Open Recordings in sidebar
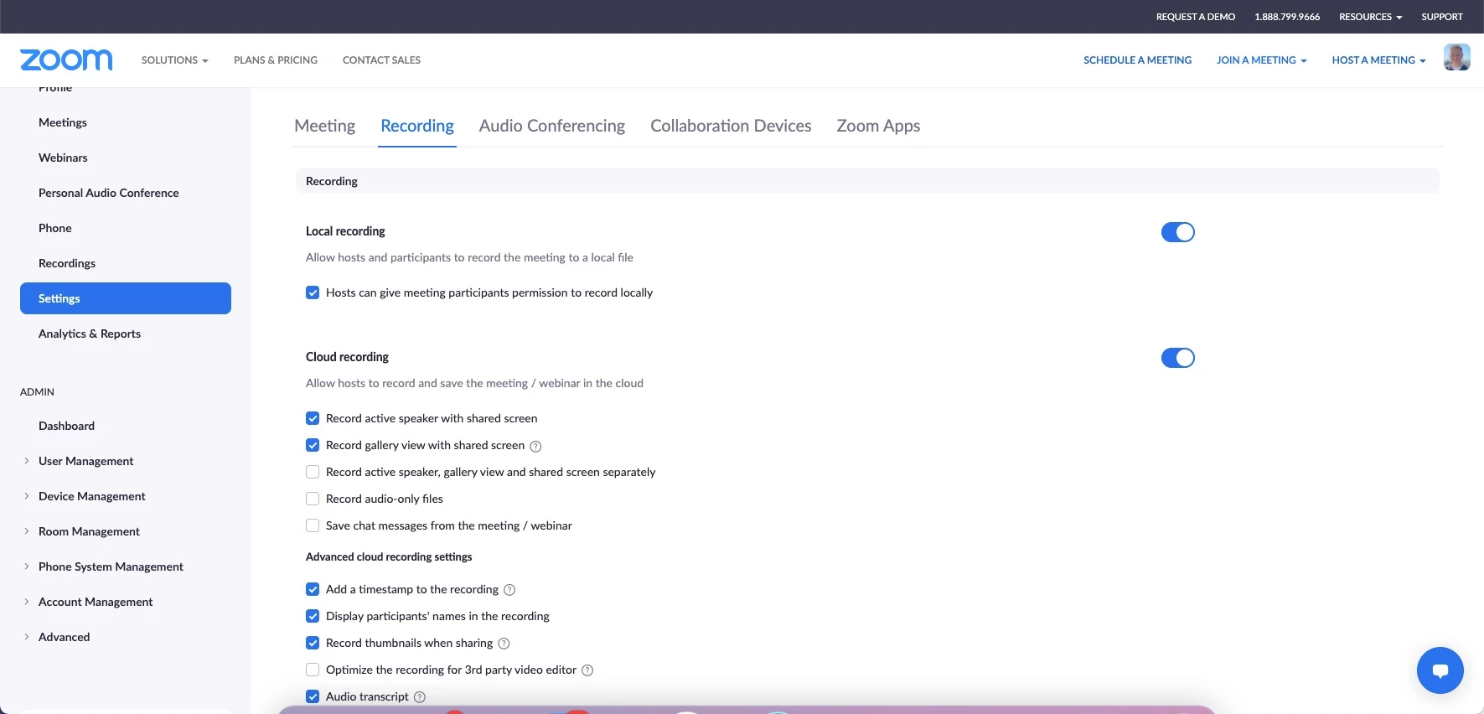Image resolution: width=1484 pixels, height=714 pixels. pos(67,263)
